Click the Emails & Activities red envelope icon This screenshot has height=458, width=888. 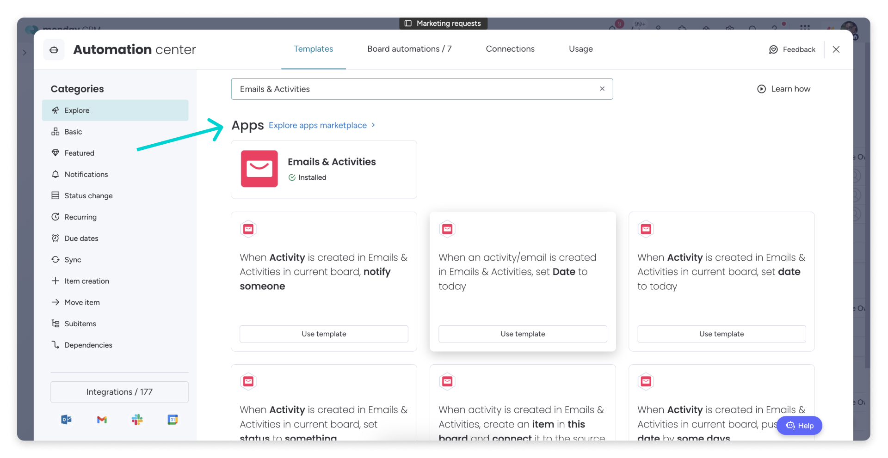point(259,169)
